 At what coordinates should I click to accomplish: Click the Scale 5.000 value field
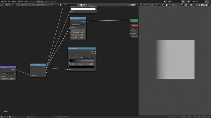(8, 79)
